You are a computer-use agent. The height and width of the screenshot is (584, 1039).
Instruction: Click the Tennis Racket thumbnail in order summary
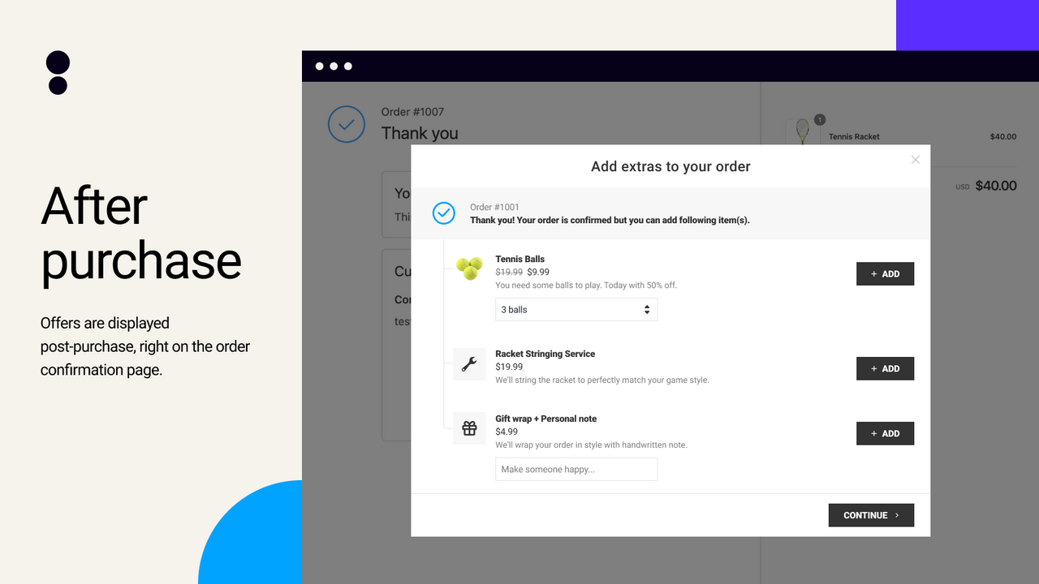point(803,131)
